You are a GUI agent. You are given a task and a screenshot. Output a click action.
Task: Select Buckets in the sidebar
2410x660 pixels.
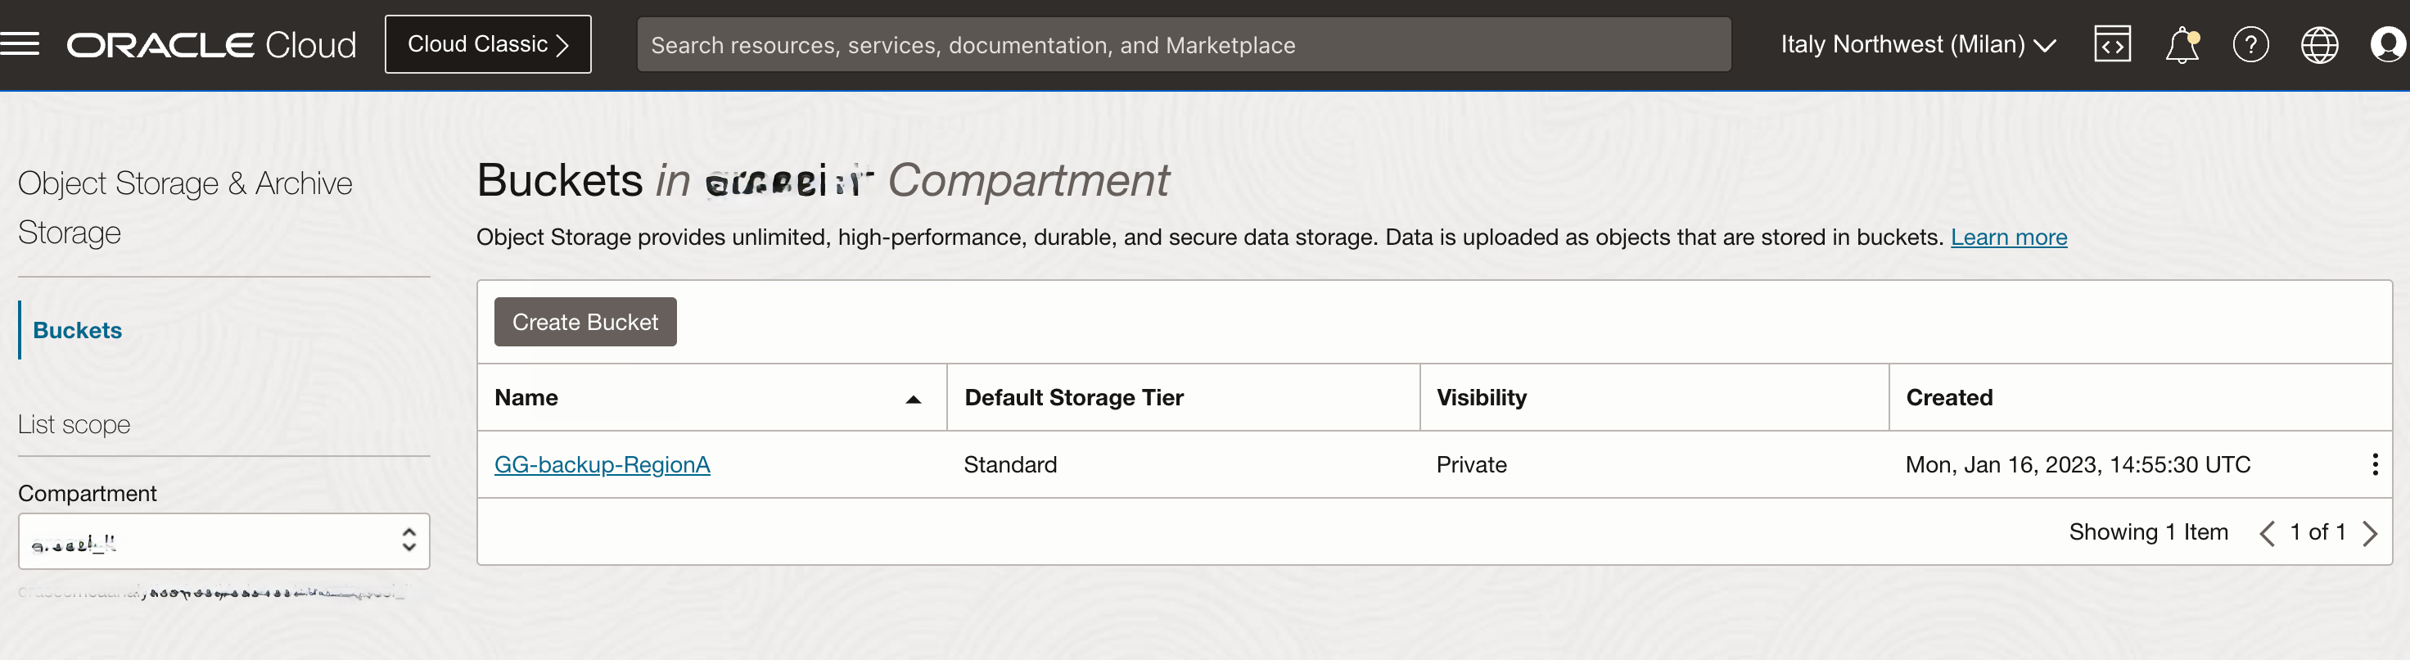[78, 331]
